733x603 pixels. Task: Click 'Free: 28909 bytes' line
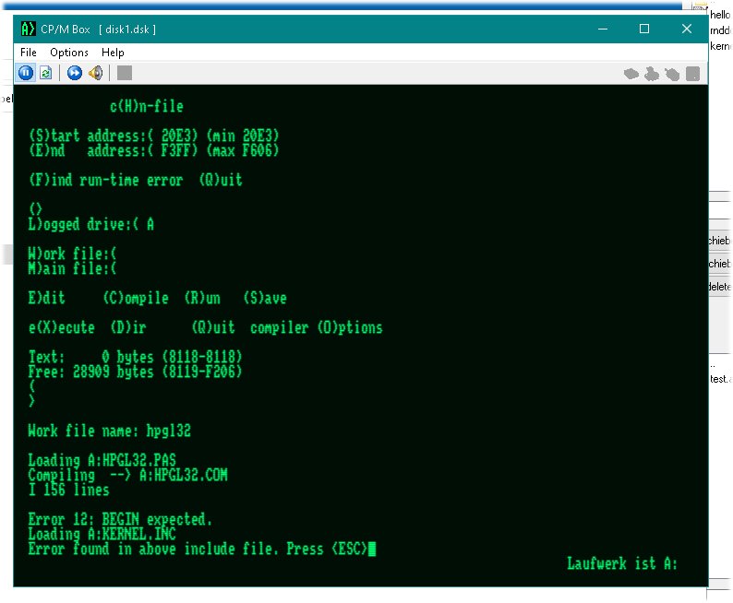coord(135,372)
